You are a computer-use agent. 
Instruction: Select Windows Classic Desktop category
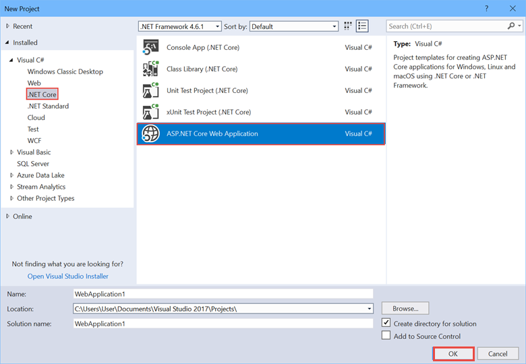(65, 71)
